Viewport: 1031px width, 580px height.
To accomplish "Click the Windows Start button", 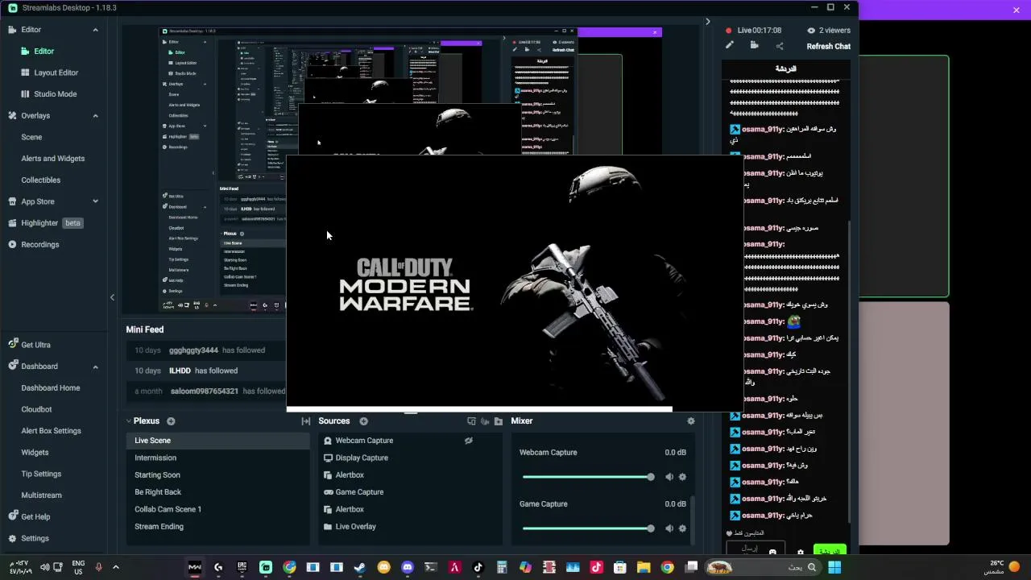I will pyautogui.click(x=834, y=567).
